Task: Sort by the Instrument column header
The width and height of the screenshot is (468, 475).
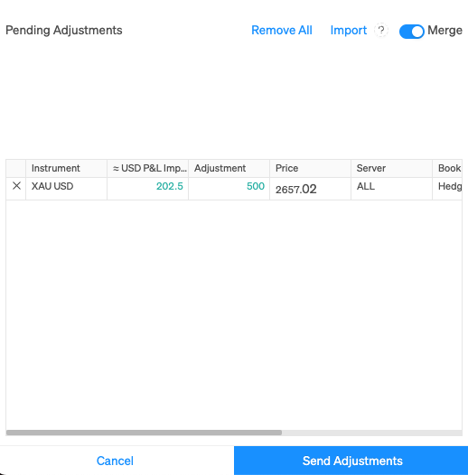Action: point(66,168)
